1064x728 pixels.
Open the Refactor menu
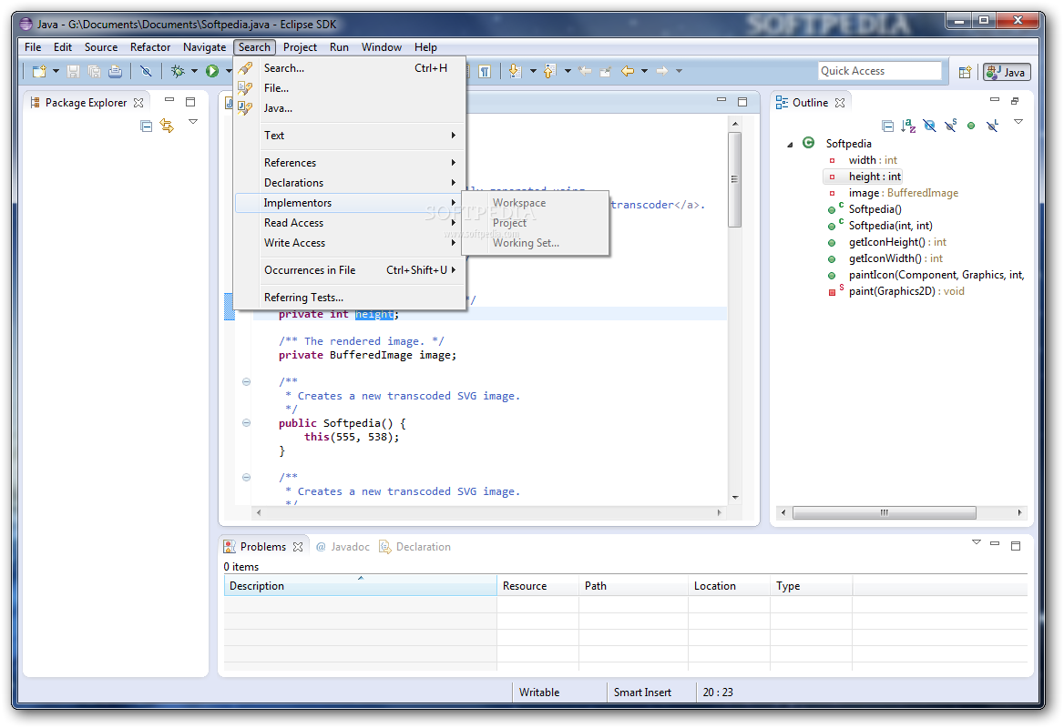coord(150,47)
